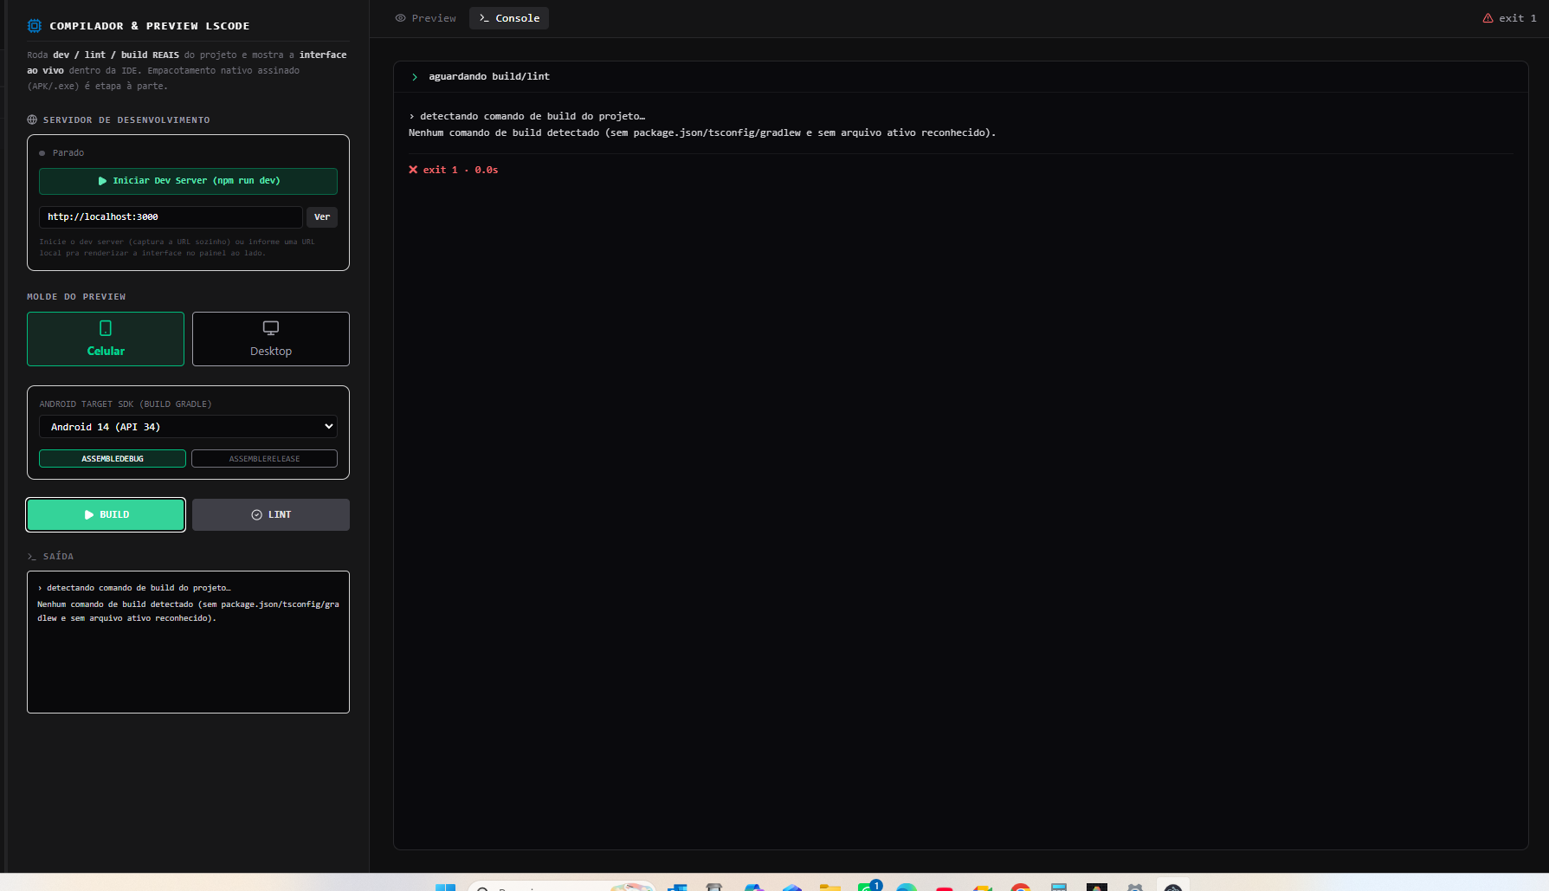
Task: Click the terminal icon beside SAÍDA
Action: point(32,557)
